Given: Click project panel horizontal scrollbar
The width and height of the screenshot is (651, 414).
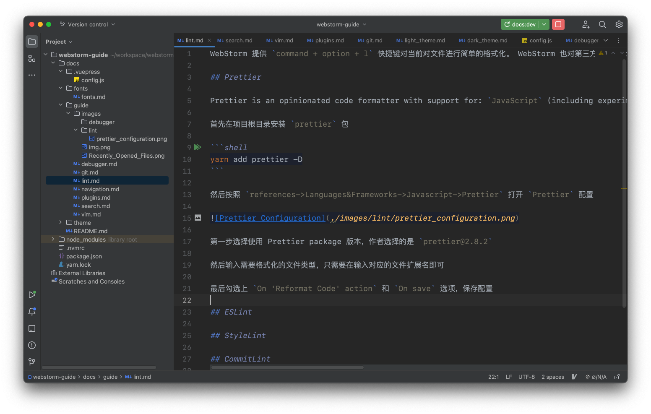Looking at the screenshot, I should pos(99,367).
